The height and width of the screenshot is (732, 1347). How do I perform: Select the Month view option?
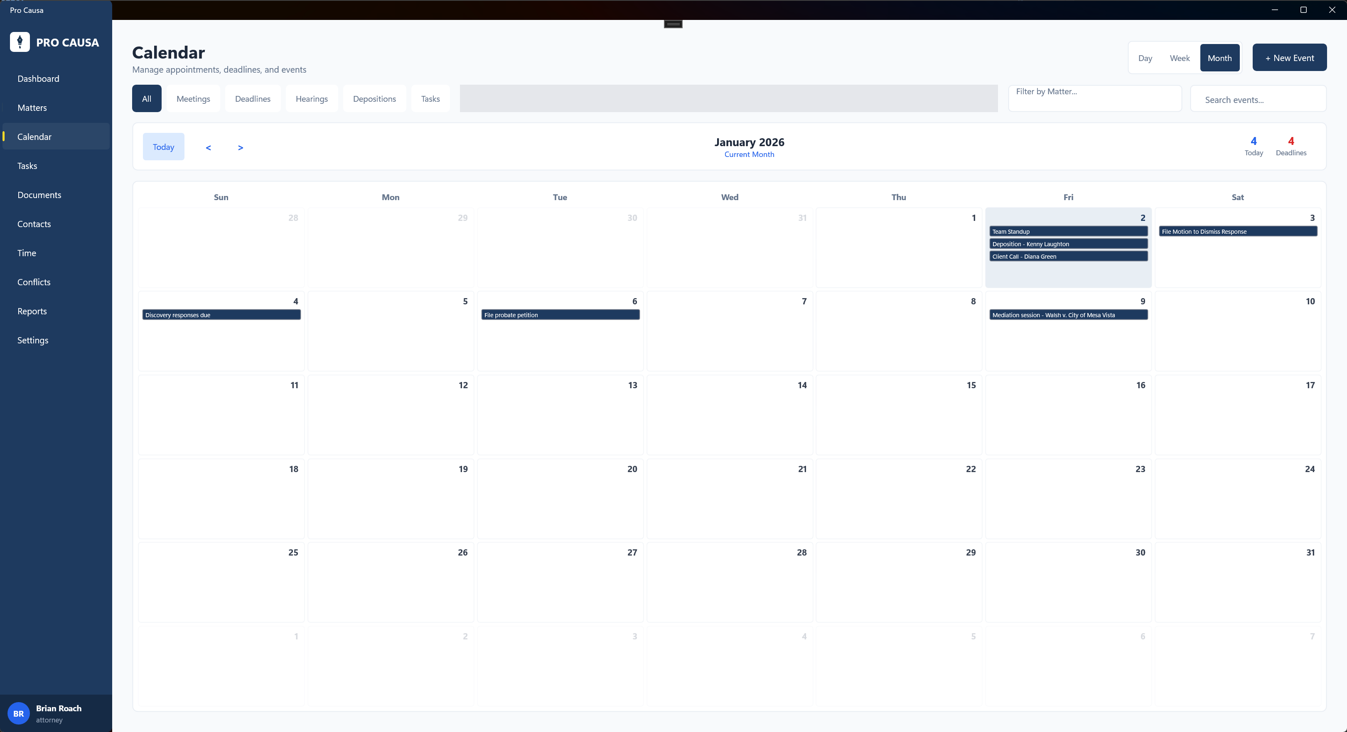point(1219,57)
